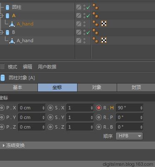Toggle the red keyframe dot for R.H
155x167 pixels.
coord(99,108)
